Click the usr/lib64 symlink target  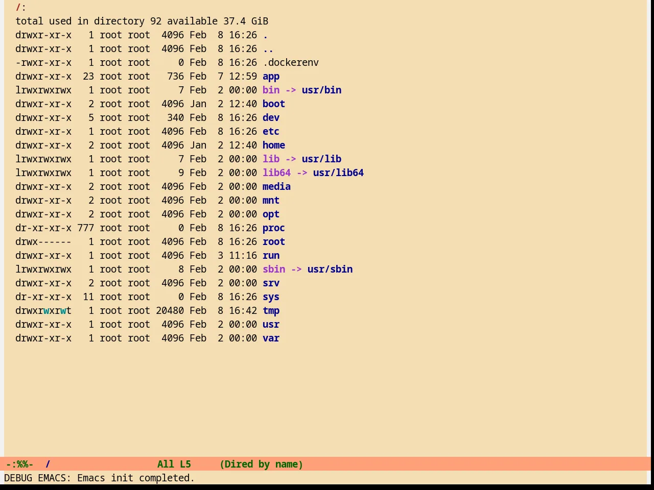point(338,173)
